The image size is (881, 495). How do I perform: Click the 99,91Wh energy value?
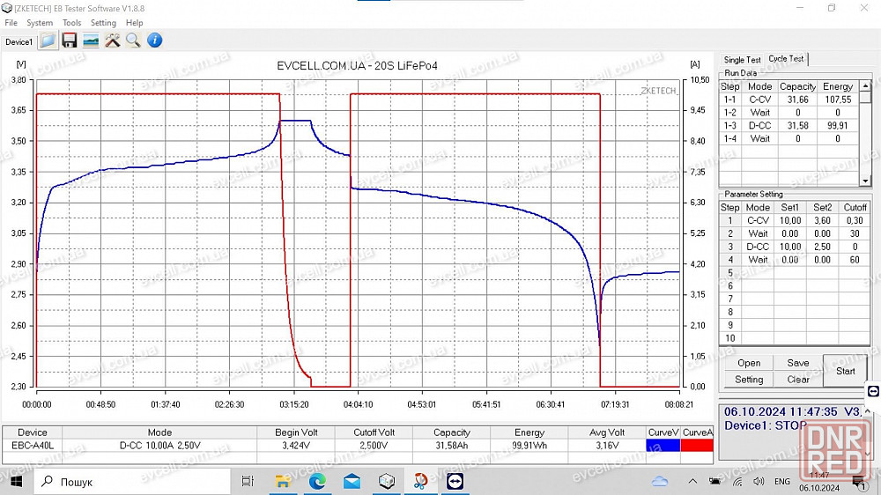tap(529, 446)
